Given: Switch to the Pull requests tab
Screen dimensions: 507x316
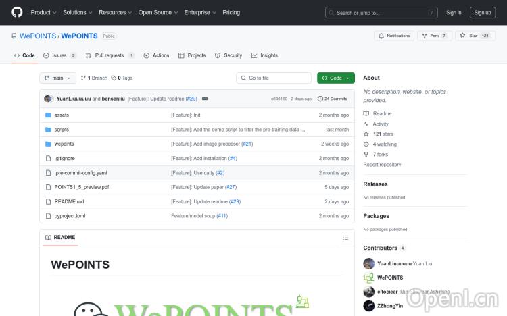Looking at the screenshot, I should click(x=110, y=55).
